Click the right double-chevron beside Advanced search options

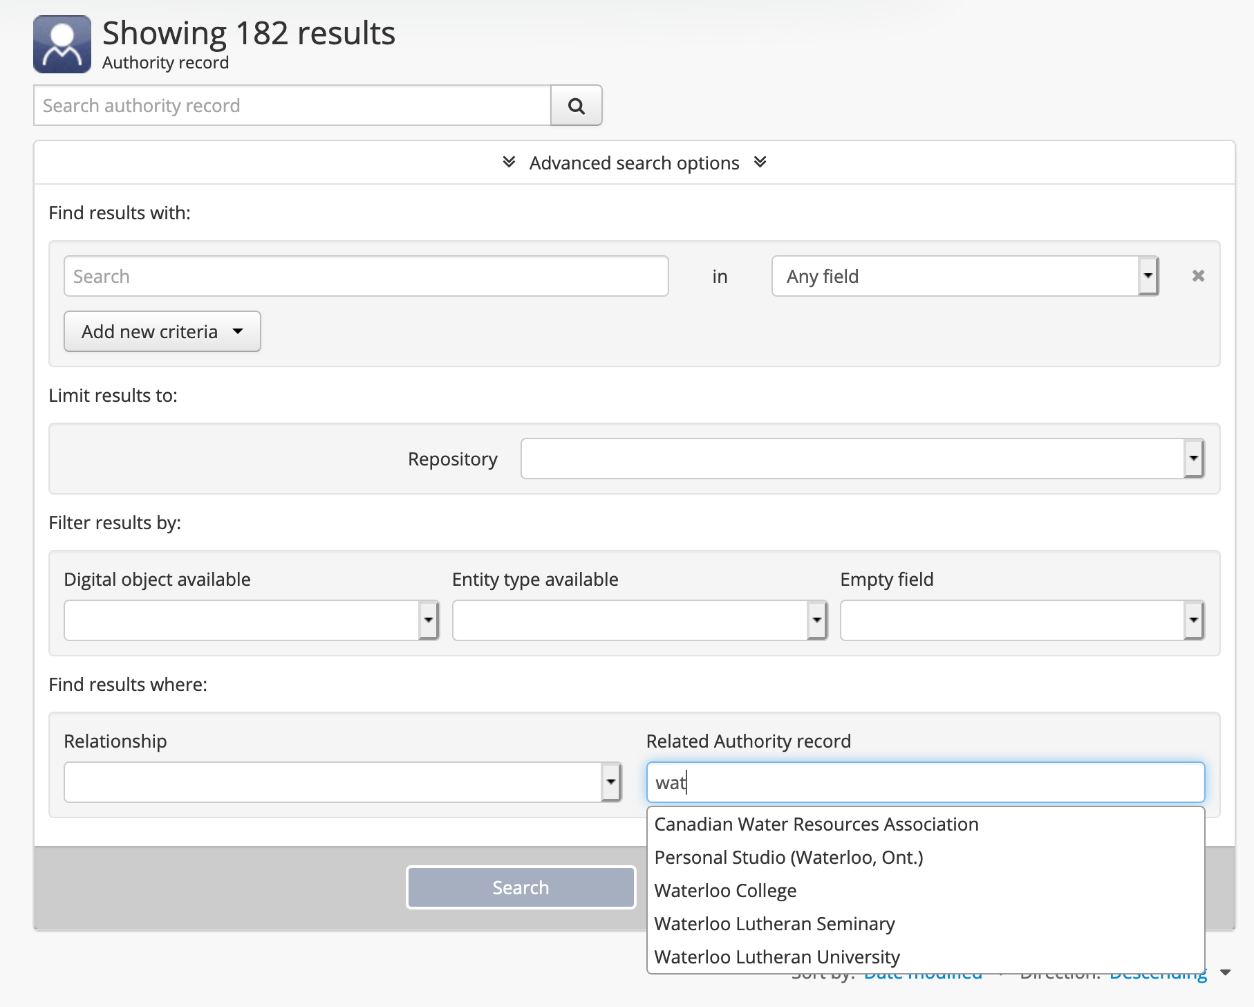pos(760,163)
